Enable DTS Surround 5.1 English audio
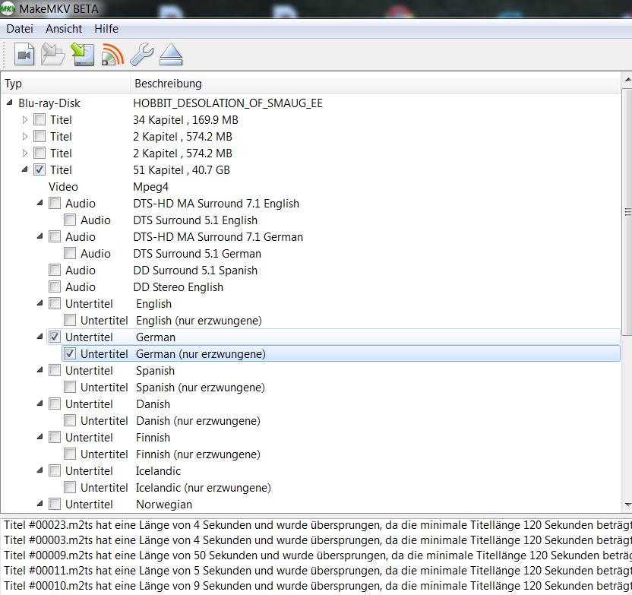The height and width of the screenshot is (595, 632). point(70,220)
